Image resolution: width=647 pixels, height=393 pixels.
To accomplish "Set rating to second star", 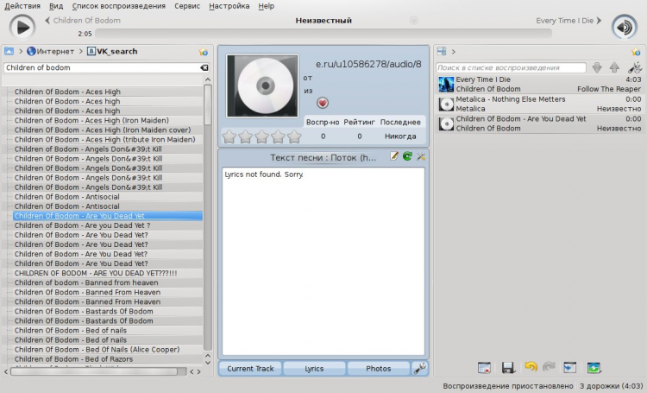I will 246,136.
